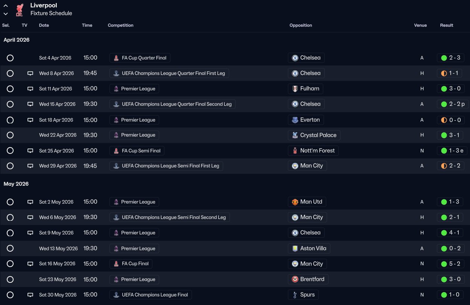
Task: Open the 5 - 2 result against Man City
Action: pos(450,264)
